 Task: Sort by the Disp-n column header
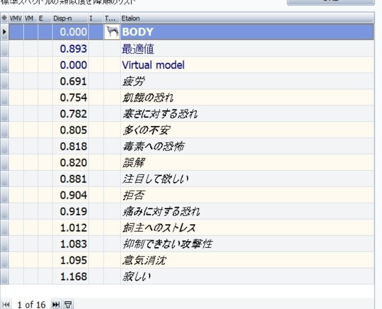click(x=70, y=18)
